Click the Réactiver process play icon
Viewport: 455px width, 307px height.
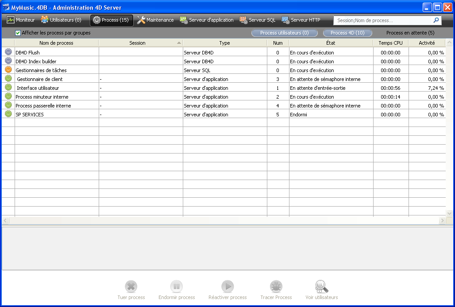coord(227,286)
